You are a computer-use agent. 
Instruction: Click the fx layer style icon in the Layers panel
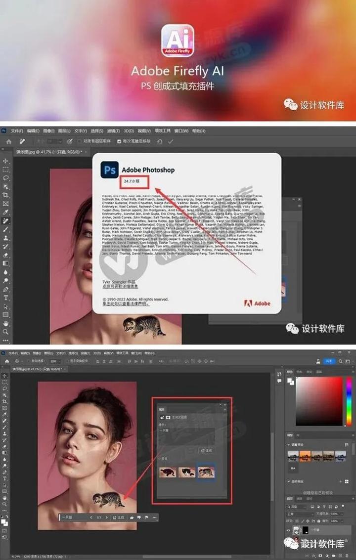314,556
